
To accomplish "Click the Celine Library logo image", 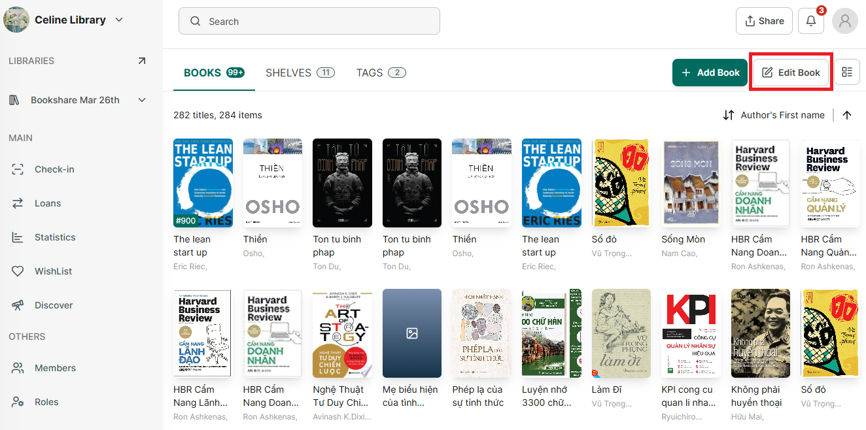I will 16,20.
